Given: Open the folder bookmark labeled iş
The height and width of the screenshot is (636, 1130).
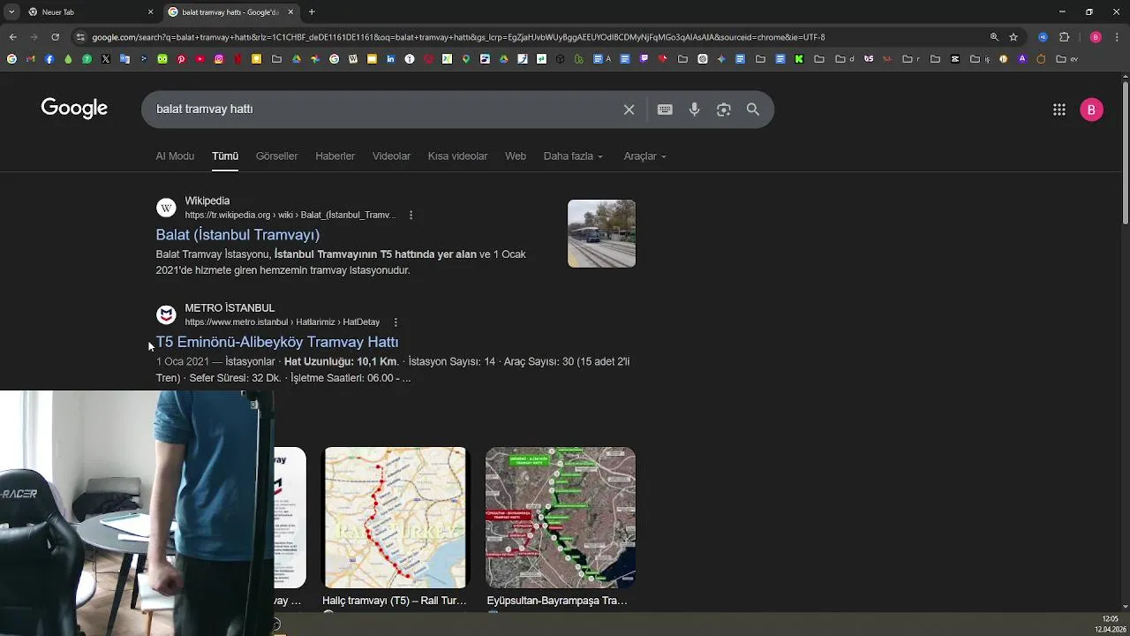Looking at the screenshot, I should tap(980, 59).
